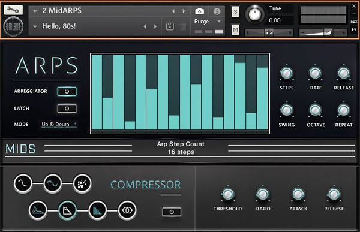Select the wavy modulation effect icon
This screenshot has height=232, width=360.
point(53,183)
